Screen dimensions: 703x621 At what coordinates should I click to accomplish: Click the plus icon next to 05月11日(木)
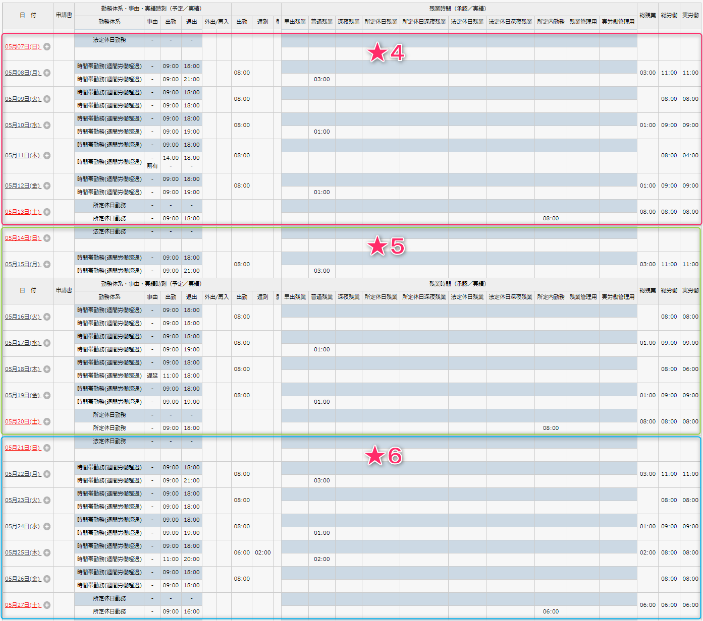[47, 155]
